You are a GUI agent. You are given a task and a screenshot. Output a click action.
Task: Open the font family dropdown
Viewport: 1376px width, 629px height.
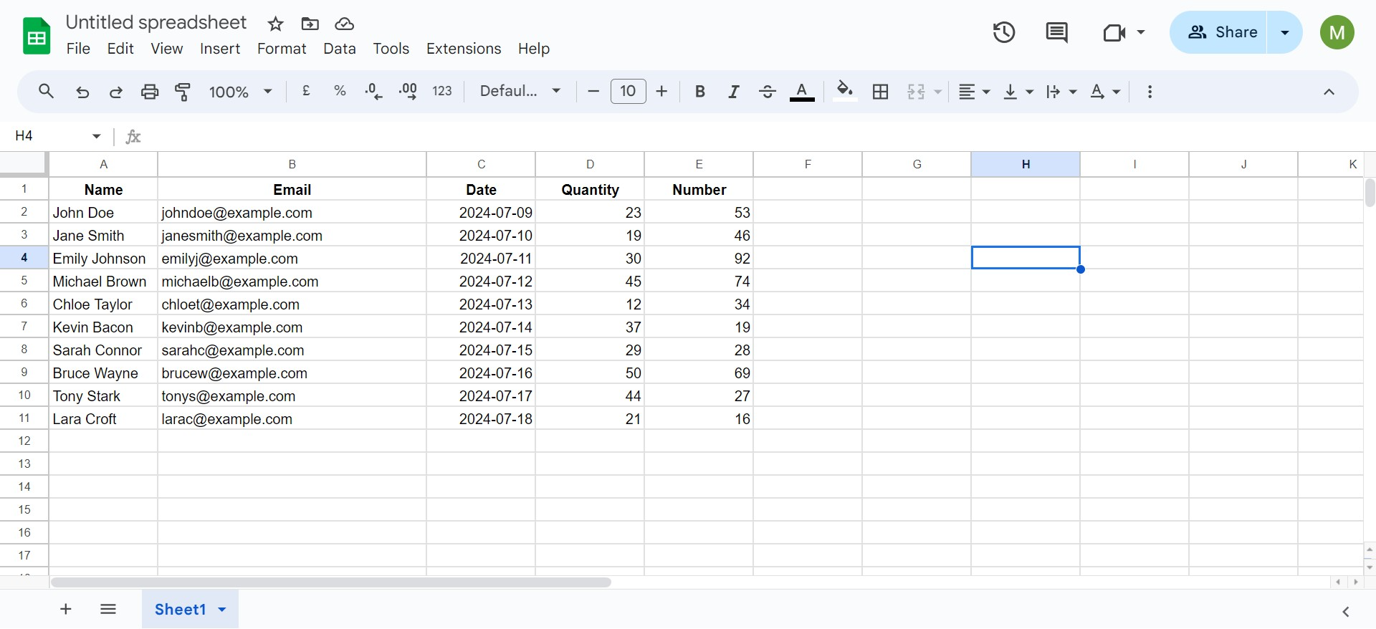(x=520, y=91)
